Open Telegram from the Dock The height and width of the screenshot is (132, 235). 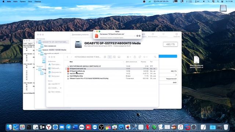pos(69,127)
